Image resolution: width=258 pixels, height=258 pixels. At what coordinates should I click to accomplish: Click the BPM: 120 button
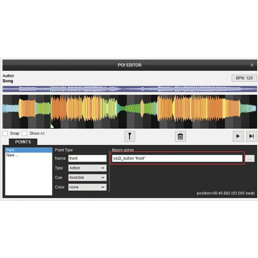(244, 78)
